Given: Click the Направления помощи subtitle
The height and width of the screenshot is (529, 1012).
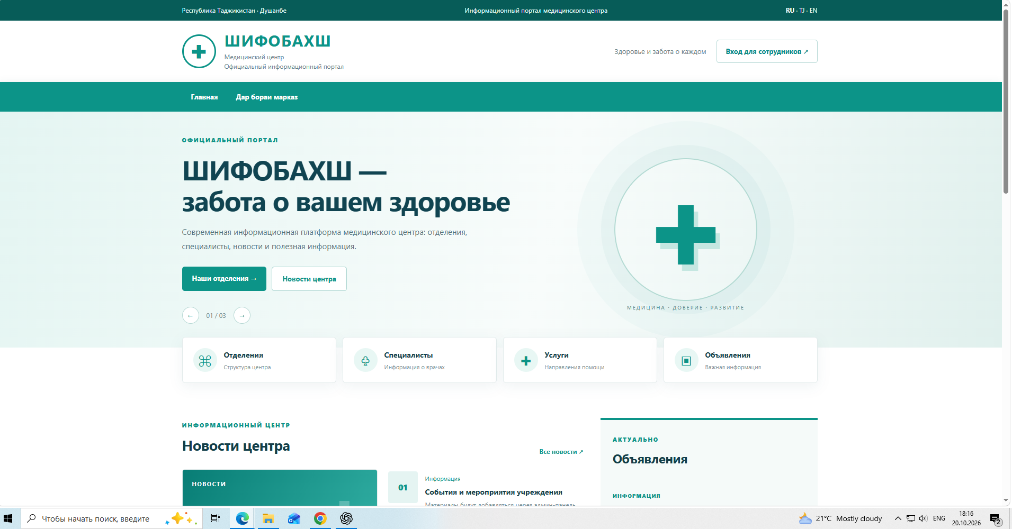Looking at the screenshot, I should [574, 367].
